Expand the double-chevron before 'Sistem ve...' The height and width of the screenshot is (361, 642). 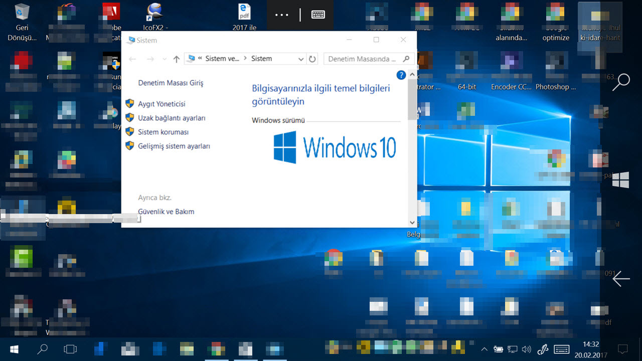point(200,59)
